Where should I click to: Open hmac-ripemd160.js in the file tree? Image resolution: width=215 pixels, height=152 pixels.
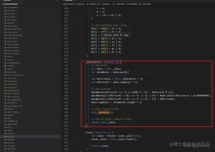coord(15,35)
